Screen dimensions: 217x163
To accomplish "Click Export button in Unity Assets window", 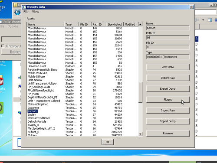I will (11, 52).
